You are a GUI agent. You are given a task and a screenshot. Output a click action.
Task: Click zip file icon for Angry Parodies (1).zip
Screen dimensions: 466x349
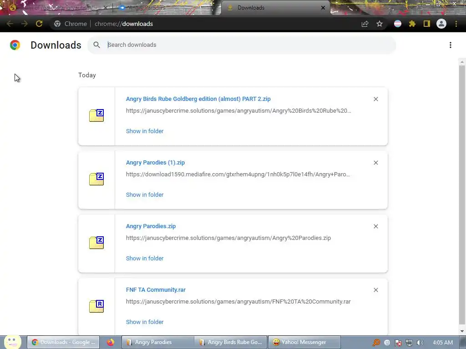(96, 179)
